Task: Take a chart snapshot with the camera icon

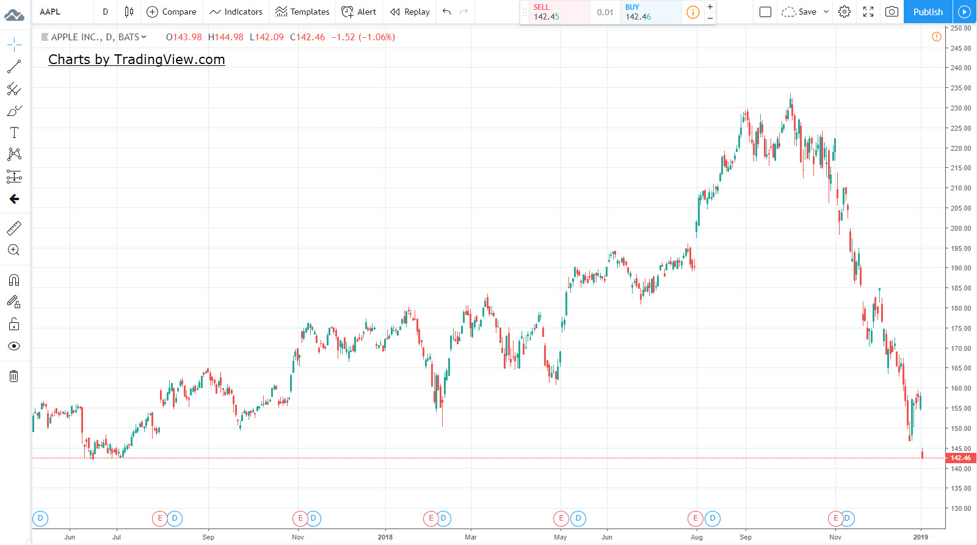Action: pos(892,12)
